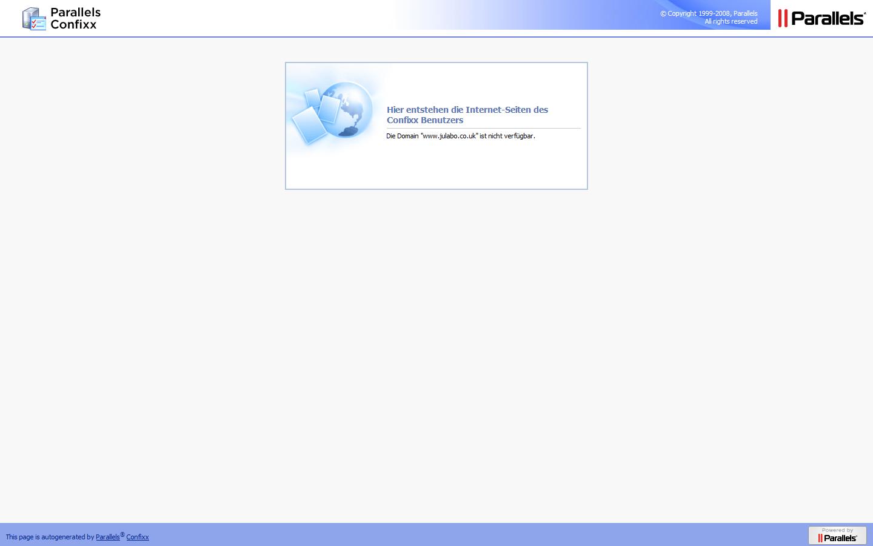
Task: Click the Copyright 1999-2008 notice
Action: [709, 13]
